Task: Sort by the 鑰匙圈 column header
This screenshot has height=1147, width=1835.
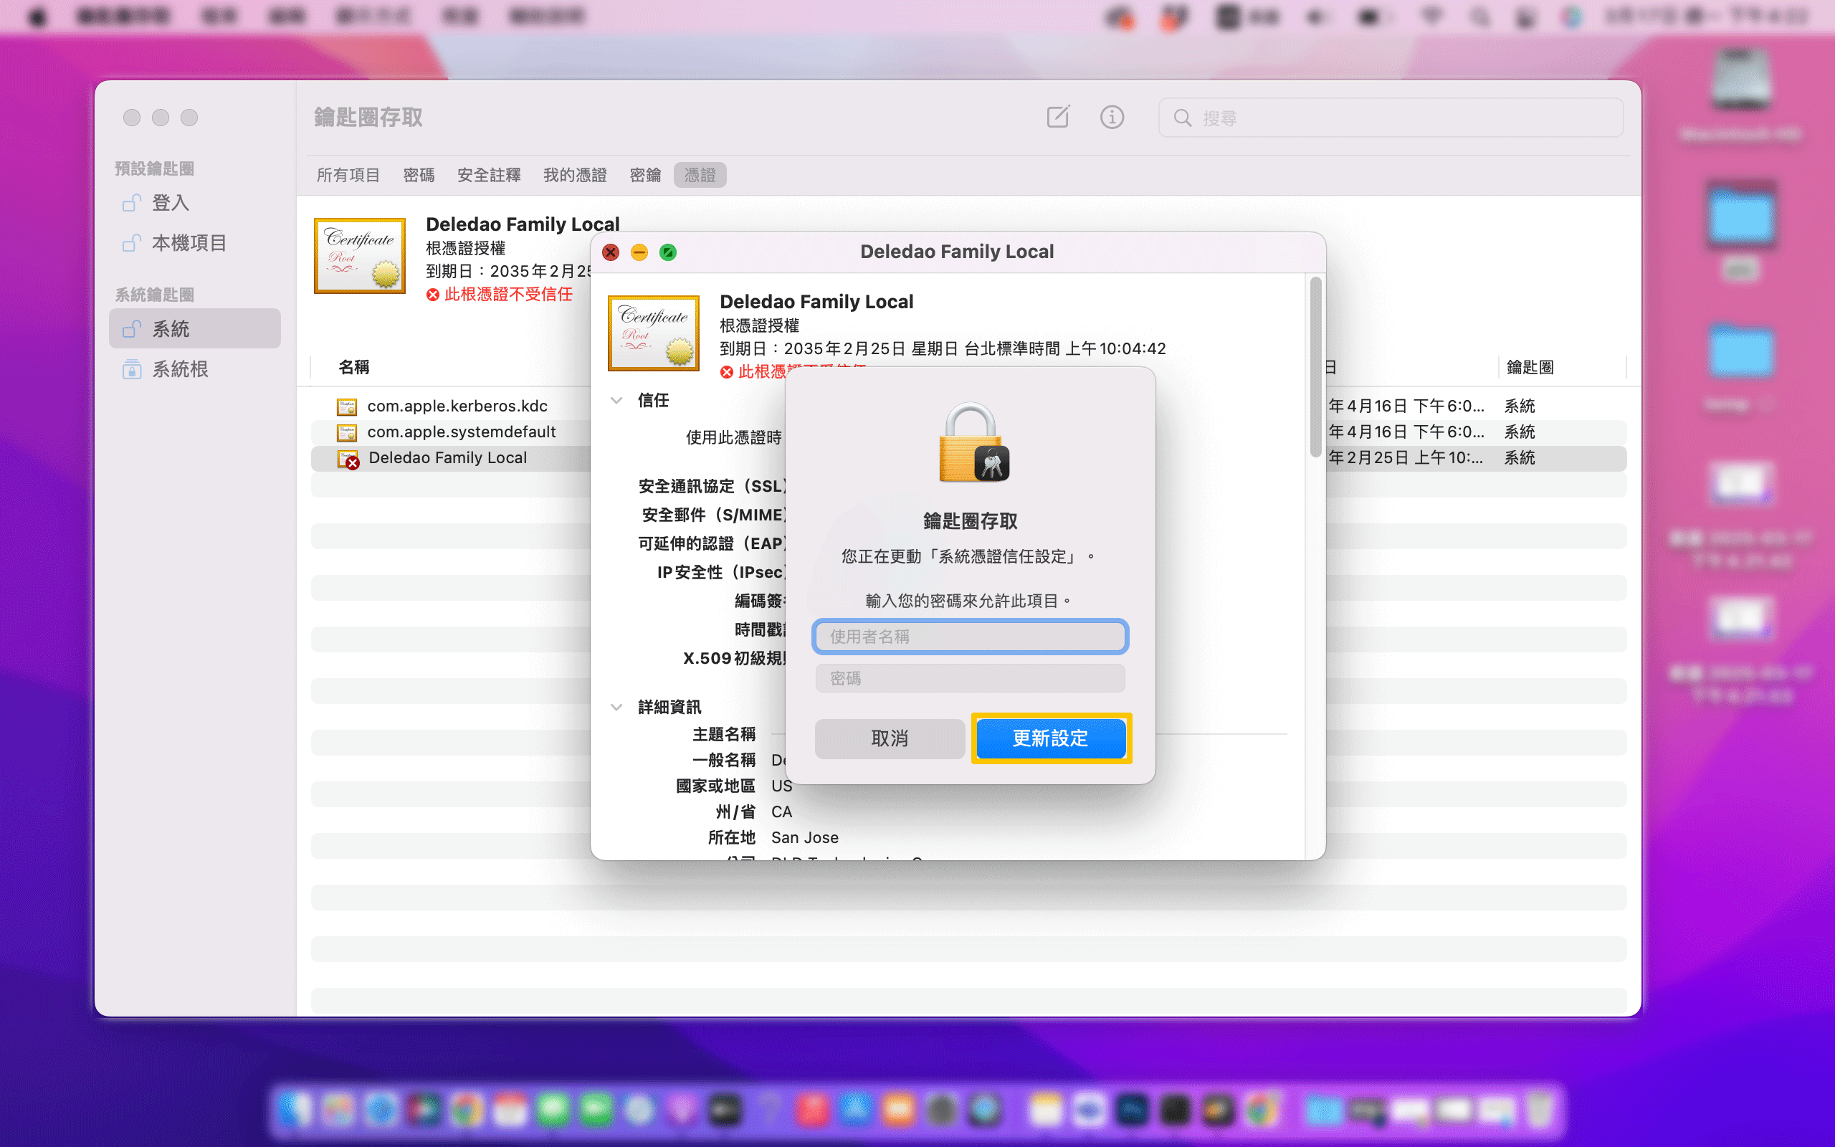Action: [x=1530, y=367]
